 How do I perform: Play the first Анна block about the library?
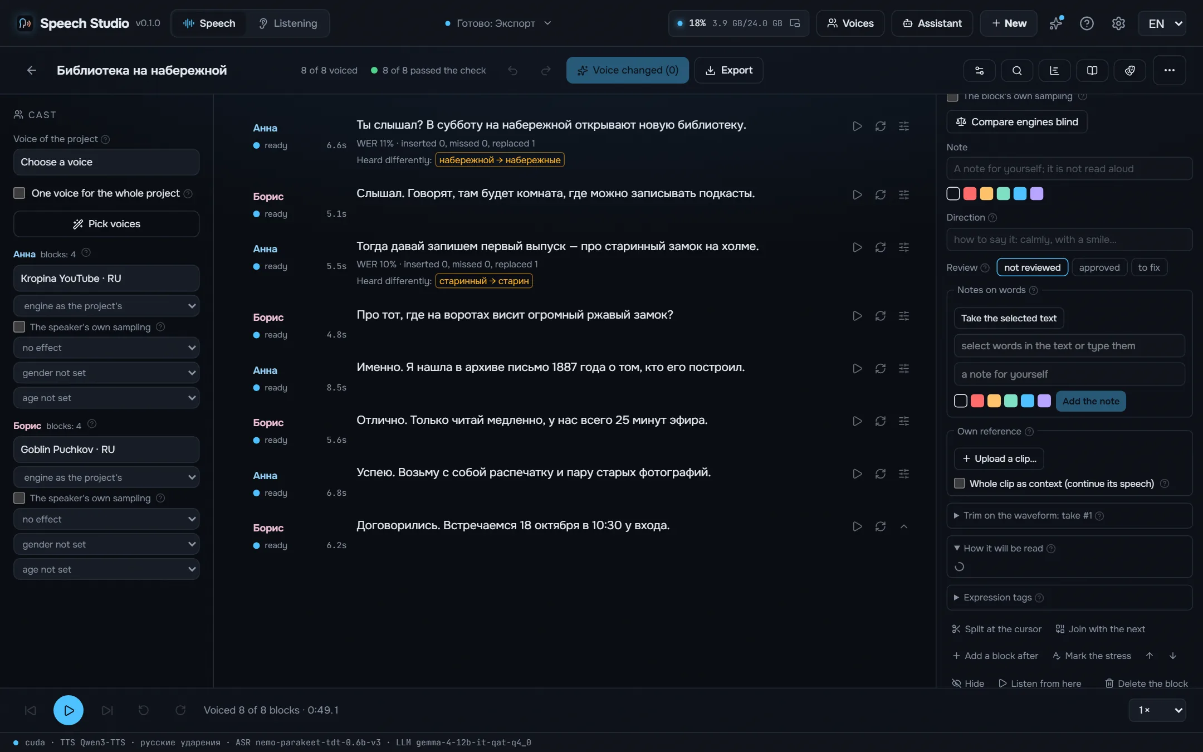[x=857, y=126]
